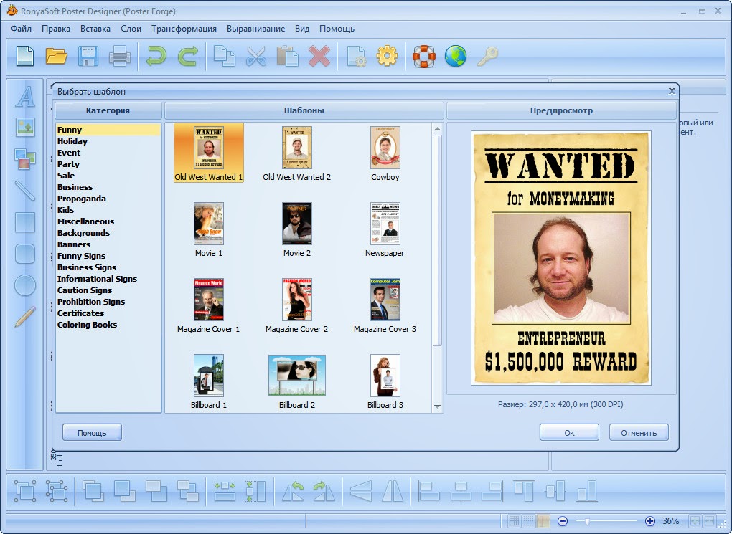This screenshot has width=732, height=534.
Task: Select the Line drawing tool
Action: pos(24,191)
